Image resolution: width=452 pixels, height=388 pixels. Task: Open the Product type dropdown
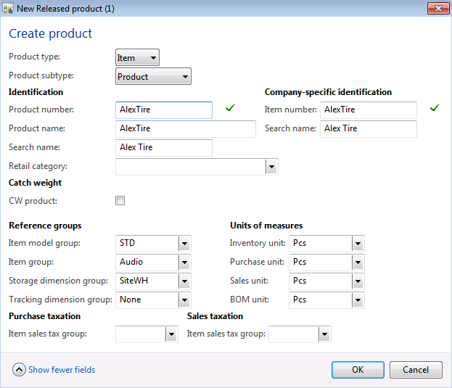pos(137,58)
